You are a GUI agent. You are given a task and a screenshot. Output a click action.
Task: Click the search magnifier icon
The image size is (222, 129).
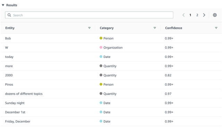9,15
